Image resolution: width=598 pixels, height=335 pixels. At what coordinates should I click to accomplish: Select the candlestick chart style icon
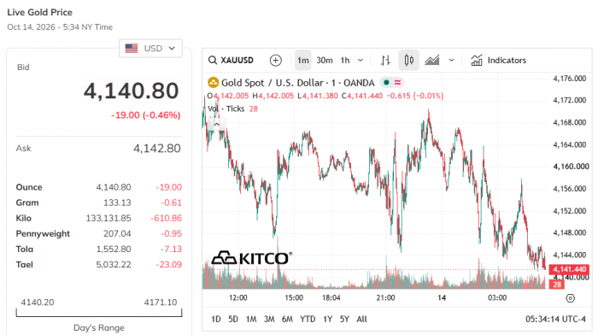point(409,61)
